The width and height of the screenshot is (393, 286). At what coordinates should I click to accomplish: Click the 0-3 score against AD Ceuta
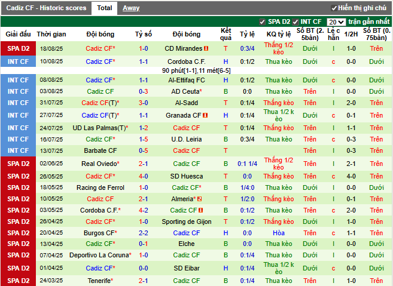pos(144,91)
